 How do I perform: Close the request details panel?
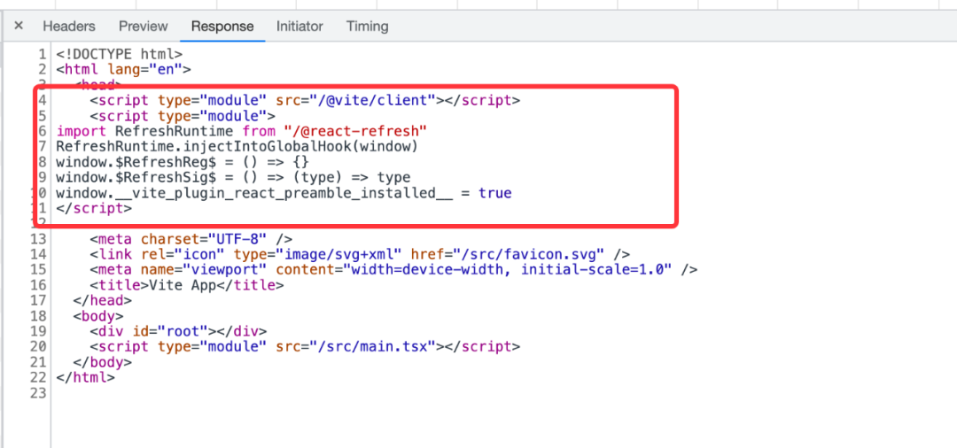(x=19, y=26)
